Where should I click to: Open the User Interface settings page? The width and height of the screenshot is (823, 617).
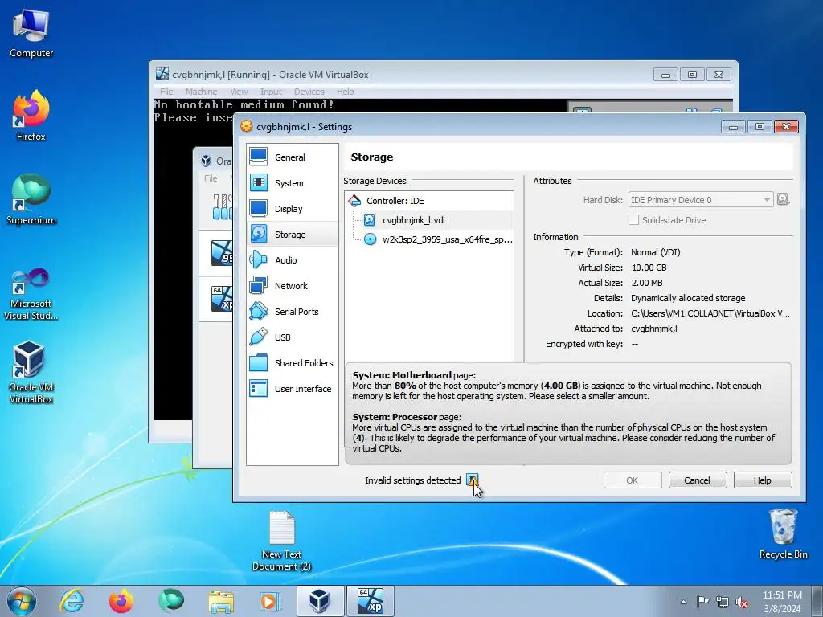(x=292, y=389)
